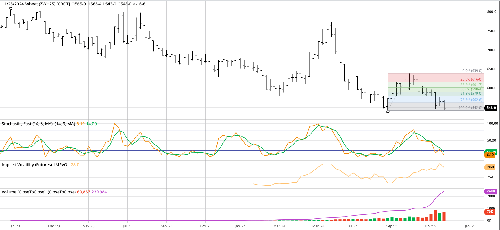The image size is (500, 230).
Task: Click the 100.0% (542-0) Fibonacci level label
Action: (470, 108)
